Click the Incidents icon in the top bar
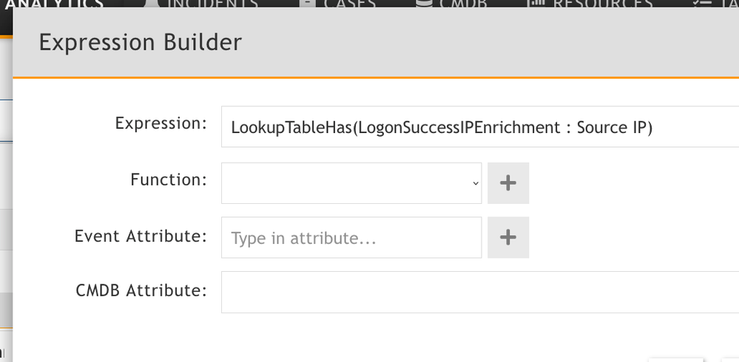The image size is (739, 362). pos(151,3)
